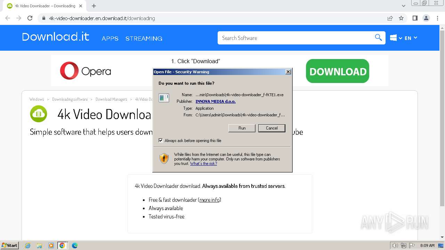Click the padlock site info icon
This screenshot has height=250, width=445.
click(44, 18)
